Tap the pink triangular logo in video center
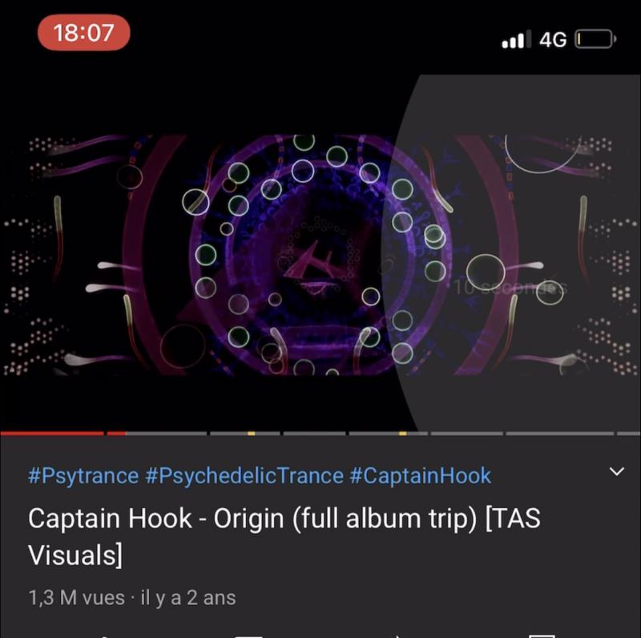Viewport: 641px width, 638px height. (309, 263)
